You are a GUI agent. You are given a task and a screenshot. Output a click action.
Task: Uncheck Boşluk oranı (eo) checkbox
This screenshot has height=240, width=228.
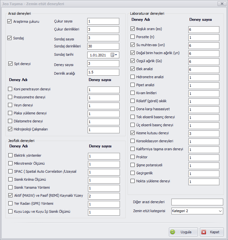[x=133, y=29]
